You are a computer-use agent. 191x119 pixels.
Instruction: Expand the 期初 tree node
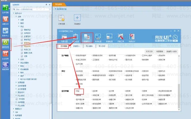click(x=19, y=23)
